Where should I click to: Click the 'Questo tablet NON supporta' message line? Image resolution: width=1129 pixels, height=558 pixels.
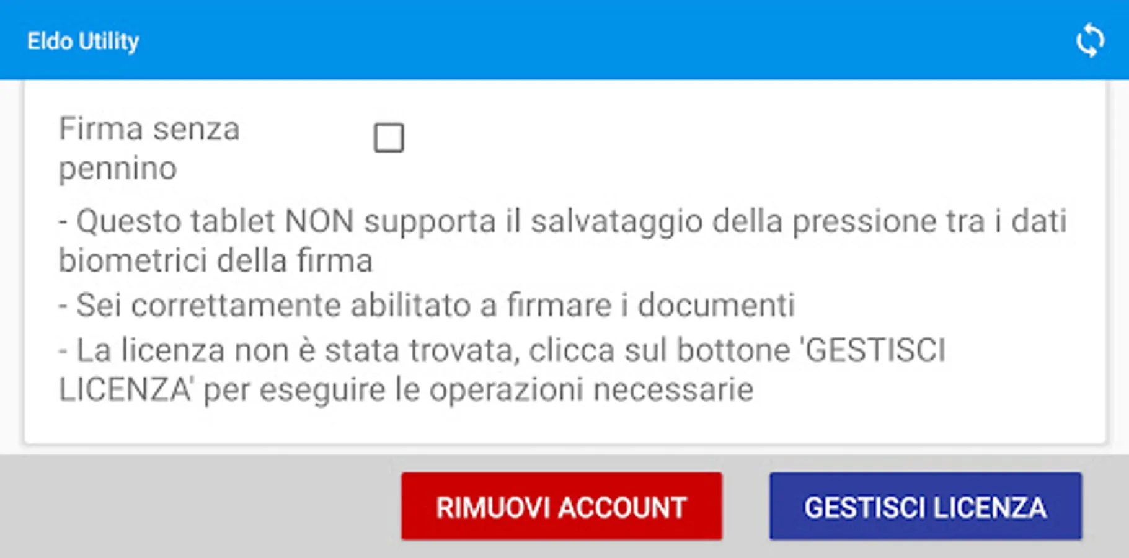click(x=562, y=240)
